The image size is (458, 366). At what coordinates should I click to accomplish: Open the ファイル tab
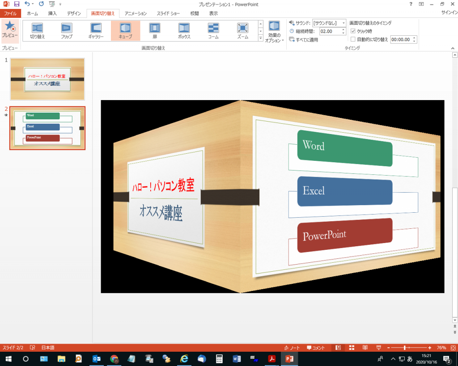pyautogui.click(x=10, y=13)
